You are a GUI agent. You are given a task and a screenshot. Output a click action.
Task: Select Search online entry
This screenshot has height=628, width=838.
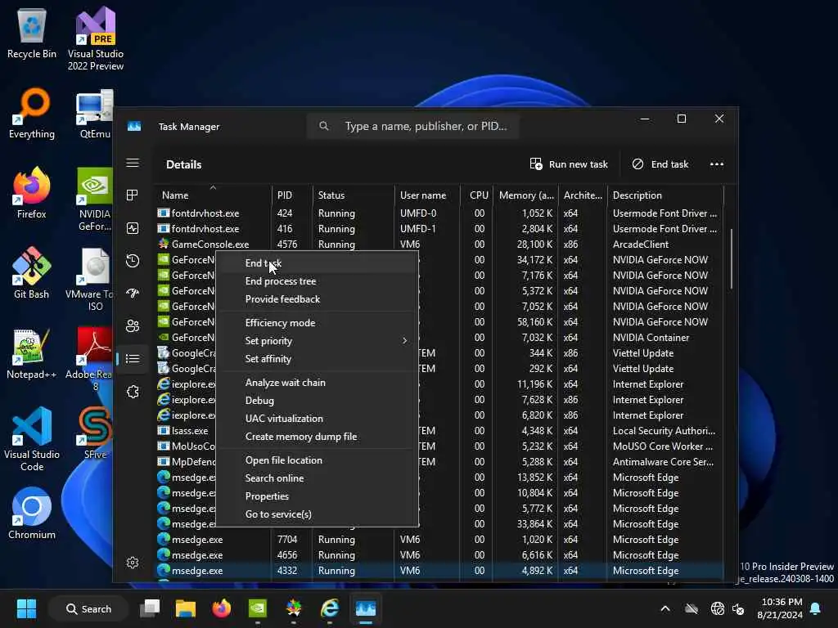[x=317, y=479]
